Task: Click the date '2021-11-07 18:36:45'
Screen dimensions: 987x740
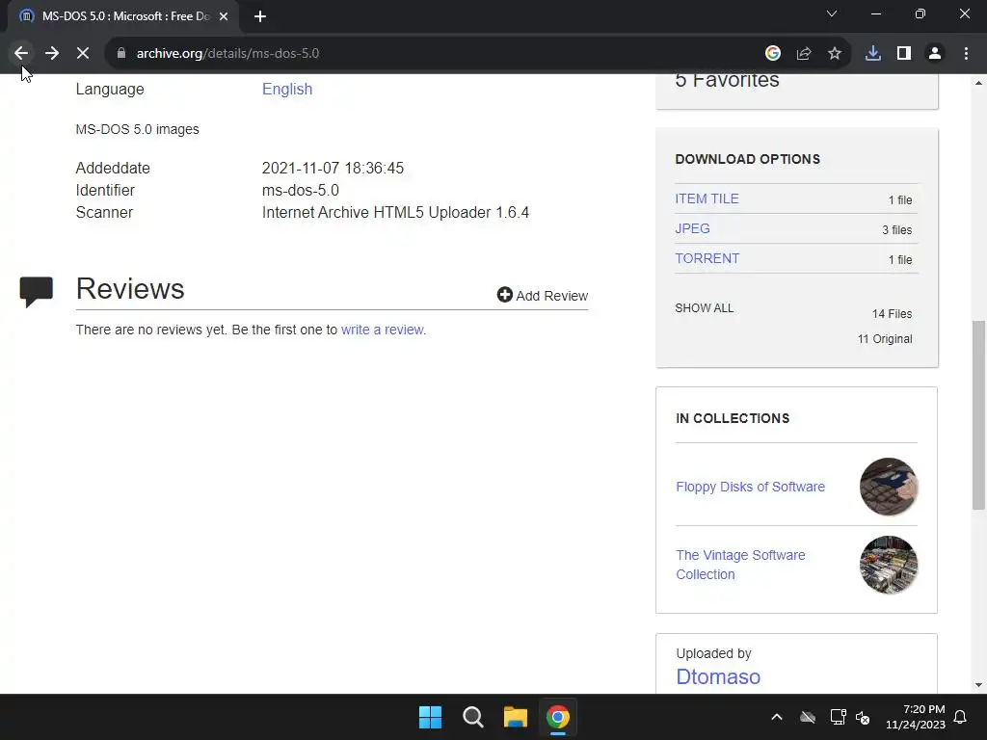Action: click(333, 168)
